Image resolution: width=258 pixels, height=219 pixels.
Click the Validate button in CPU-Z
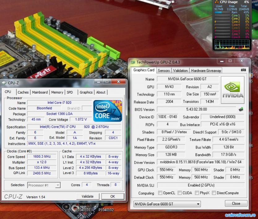pyautogui.click(x=88, y=196)
